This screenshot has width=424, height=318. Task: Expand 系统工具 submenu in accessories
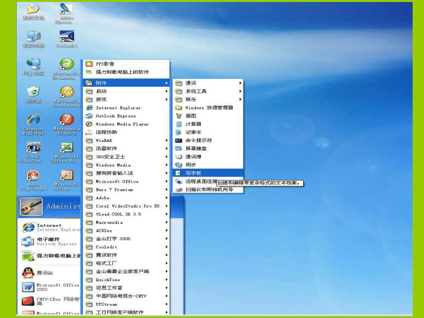pyautogui.click(x=208, y=91)
